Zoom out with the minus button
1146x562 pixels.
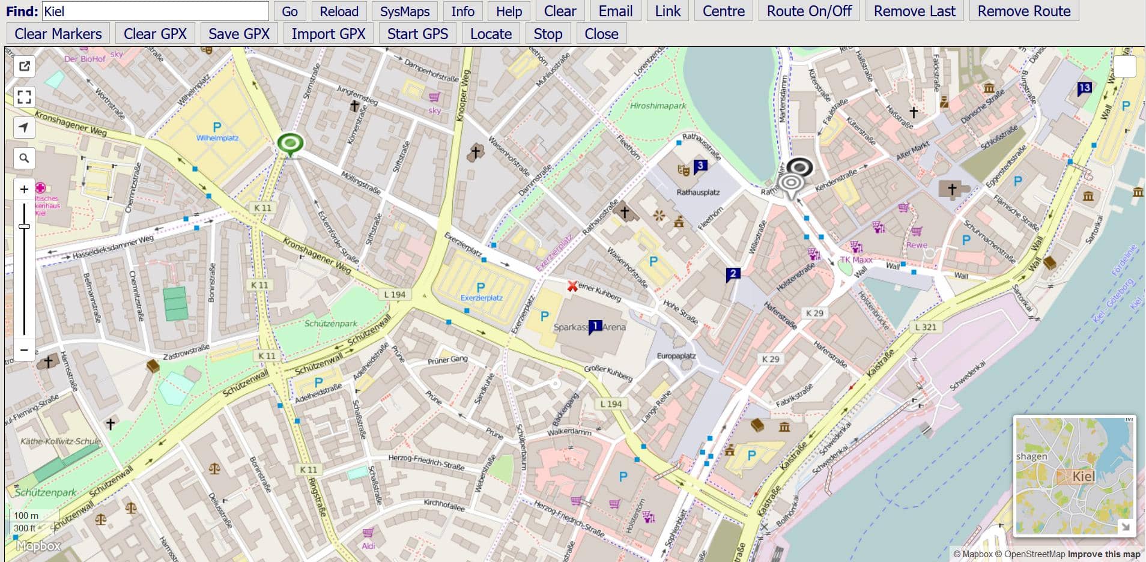pyautogui.click(x=24, y=349)
